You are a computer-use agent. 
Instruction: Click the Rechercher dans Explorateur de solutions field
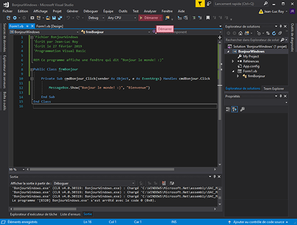[x=252, y=40]
